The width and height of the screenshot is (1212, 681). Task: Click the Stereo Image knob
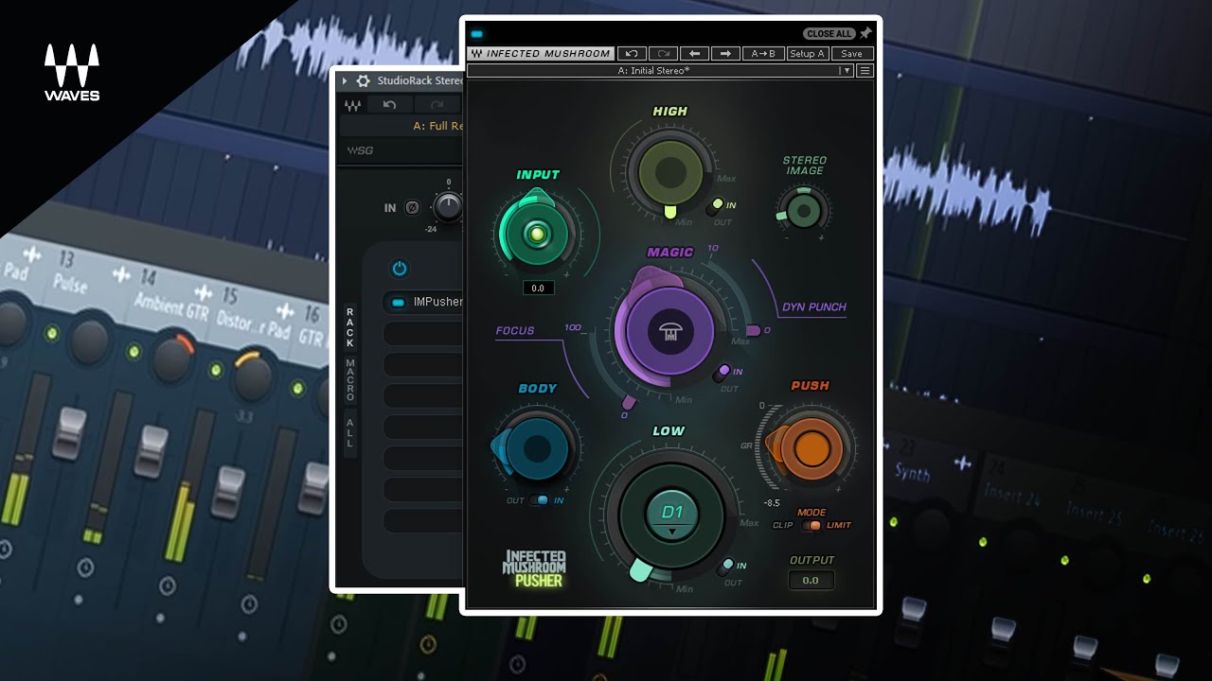pos(804,209)
